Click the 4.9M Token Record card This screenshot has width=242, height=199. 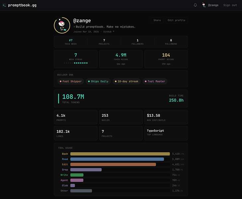121,59
